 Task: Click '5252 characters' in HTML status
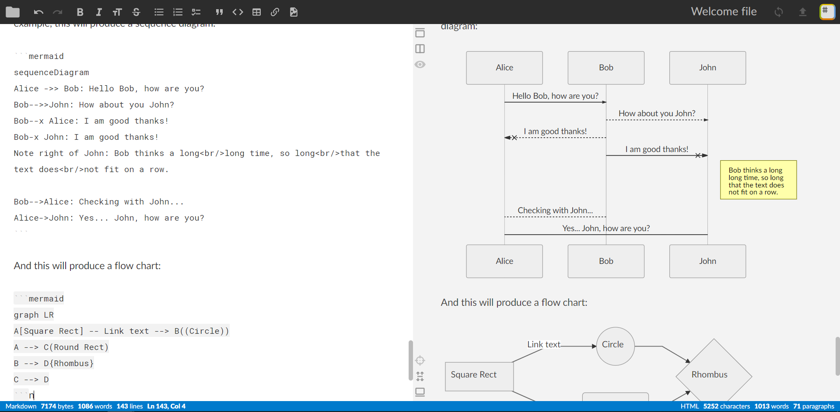point(727,406)
